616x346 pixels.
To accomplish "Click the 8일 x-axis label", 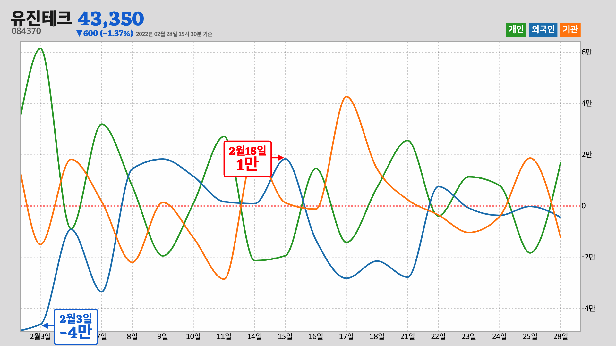I will click(132, 336).
